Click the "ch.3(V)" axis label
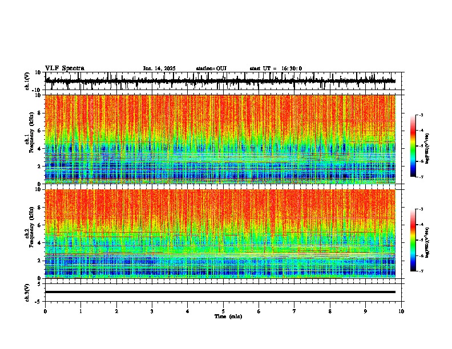452x349 pixels. 27,293
